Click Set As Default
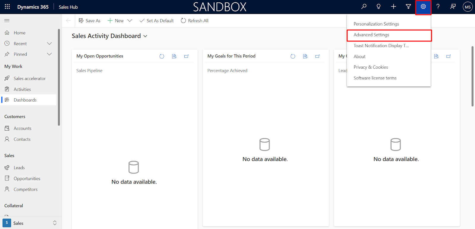 (x=156, y=20)
